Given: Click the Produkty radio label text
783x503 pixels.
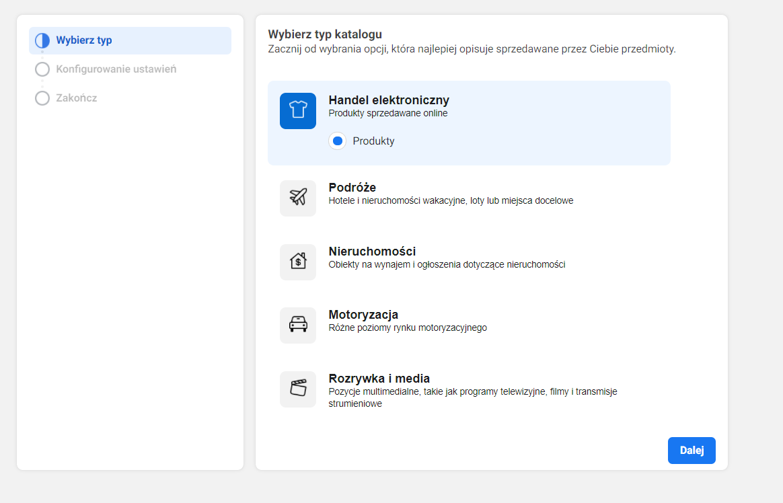Looking at the screenshot, I should click(373, 141).
